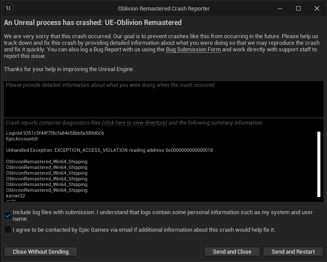Screen dimensions: 327x262
Task: Click the first OblivionRemastered_Win64_Shipping stack entry
Action: 47,162
